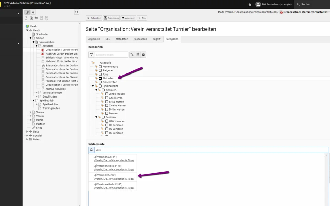Screen dimensions: 330x206
Task: Open the page tree filter funnel icon
Action: [33, 12]
